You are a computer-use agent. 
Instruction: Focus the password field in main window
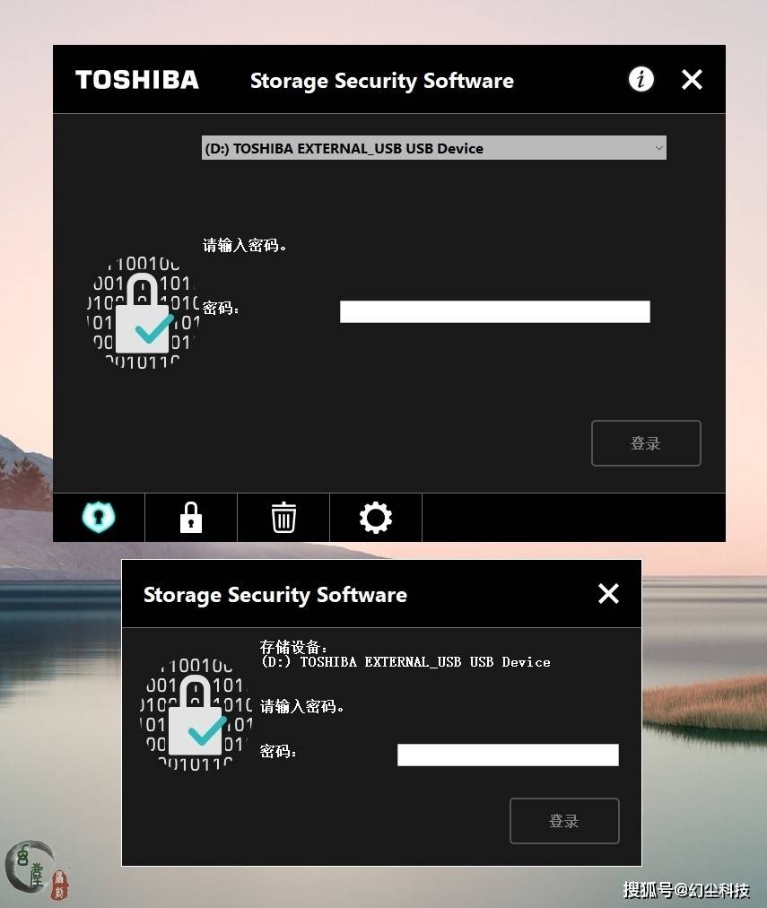pos(495,311)
